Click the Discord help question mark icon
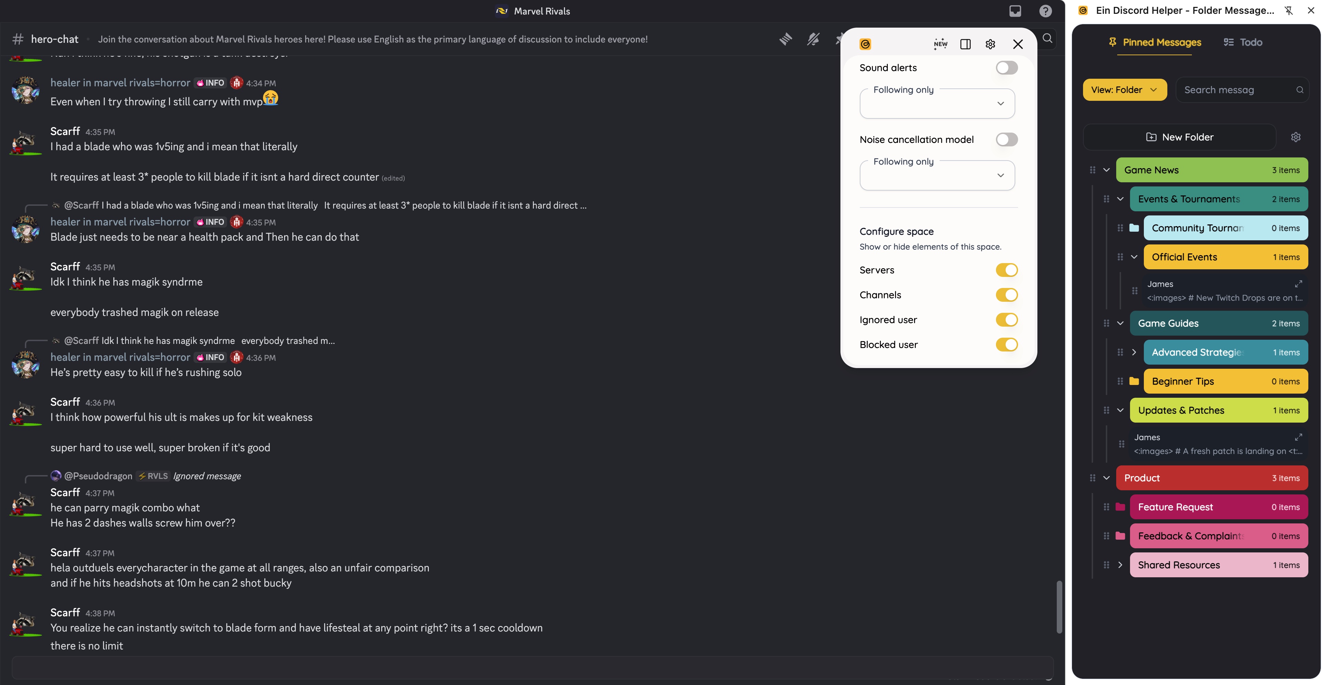This screenshot has width=1327, height=685. (x=1045, y=11)
